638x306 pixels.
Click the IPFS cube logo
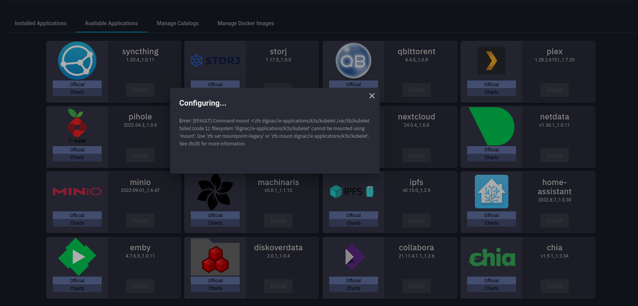351,192
